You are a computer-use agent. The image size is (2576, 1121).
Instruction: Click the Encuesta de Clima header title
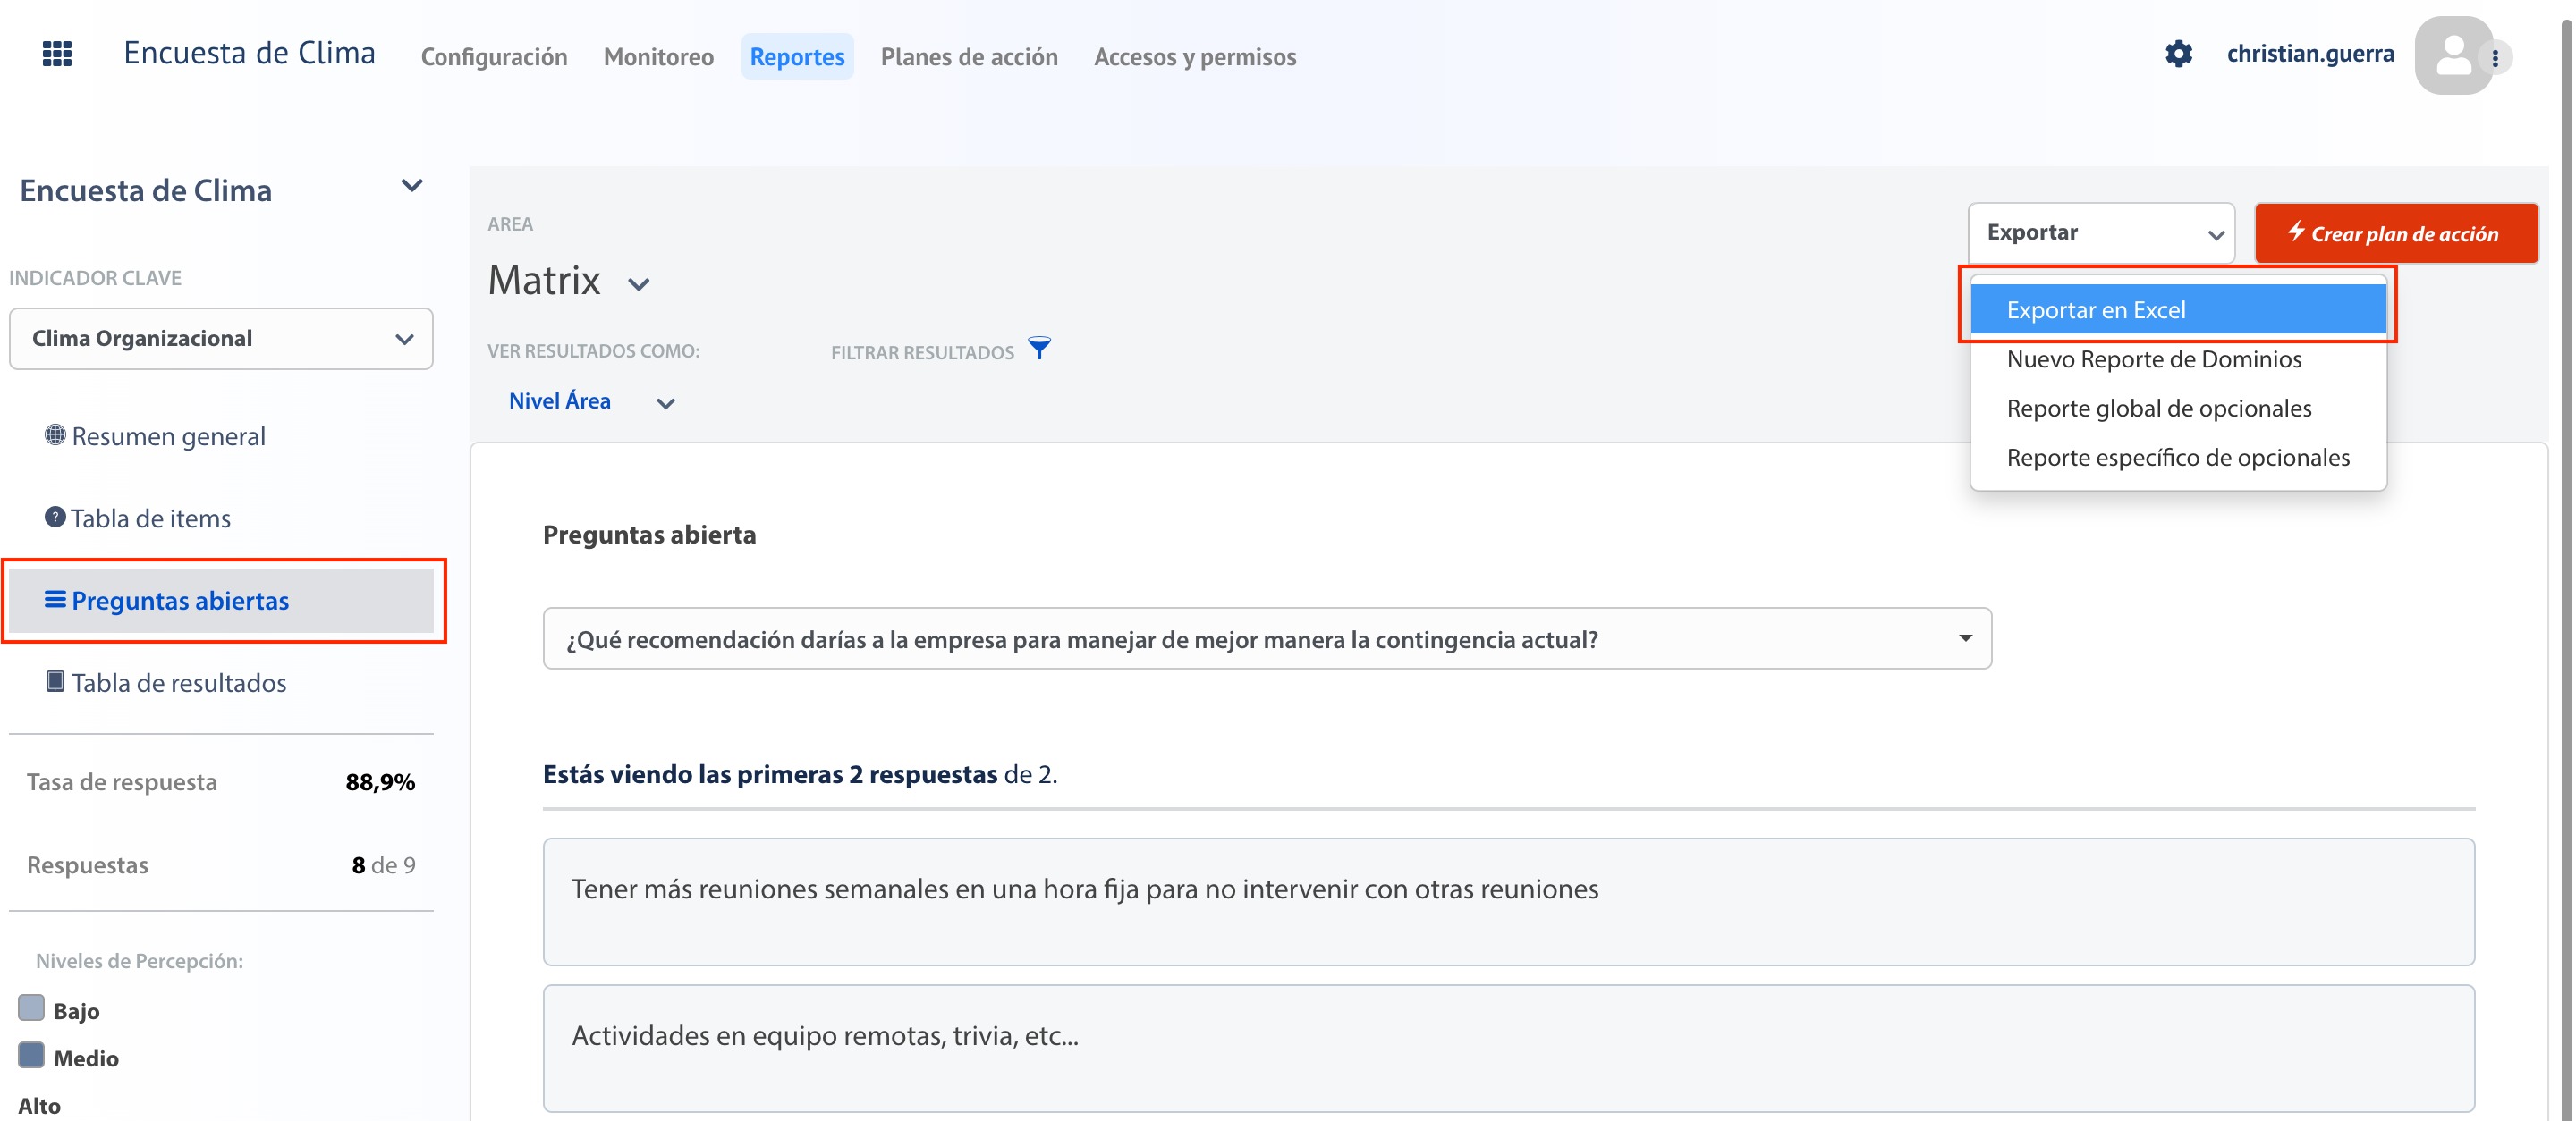(250, 53)
